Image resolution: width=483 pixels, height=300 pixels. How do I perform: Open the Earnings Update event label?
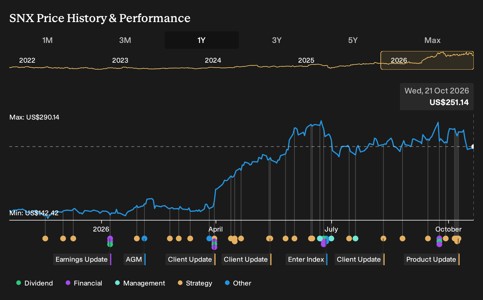pyautogui.click(x=82, y=259)
